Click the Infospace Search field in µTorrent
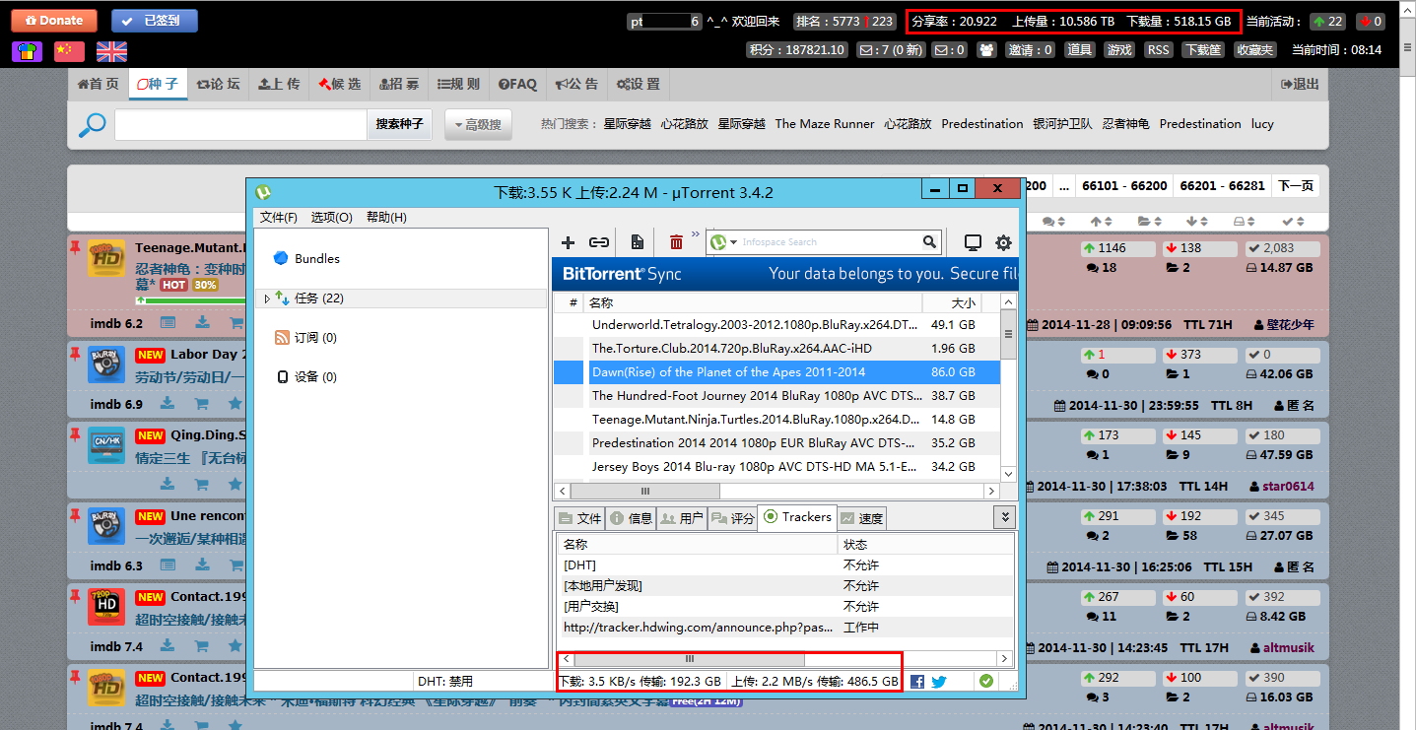The height and width of the screenshot is (730, 1416). pyautogui.click(x=829, y=242)
